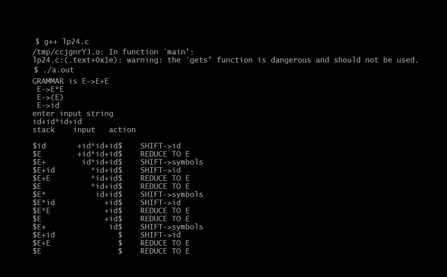447x277 pixels.
Task: Click the final '$E' stack entry
Action: (x=37, y=251)
